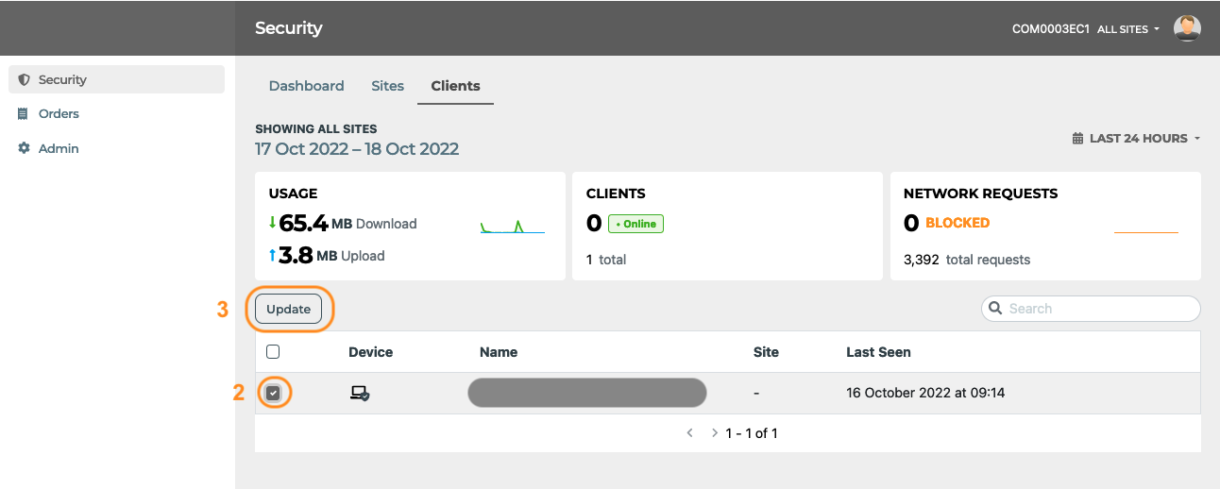Image resolution: width=1220 pixels, height=489 pixels.
Task: Click the COM0003EC1 account label
Action: point(1051,29)
